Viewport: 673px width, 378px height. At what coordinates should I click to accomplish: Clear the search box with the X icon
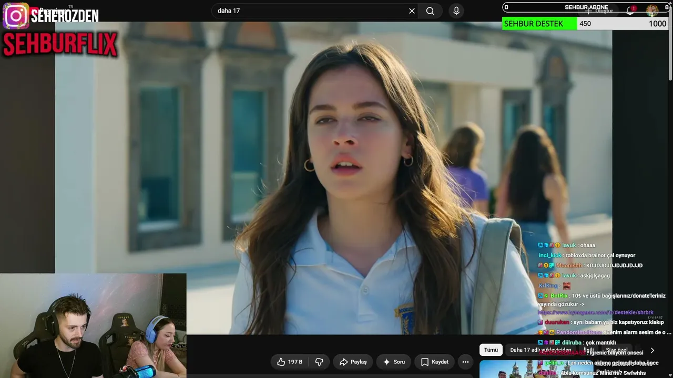coord(412,10)
